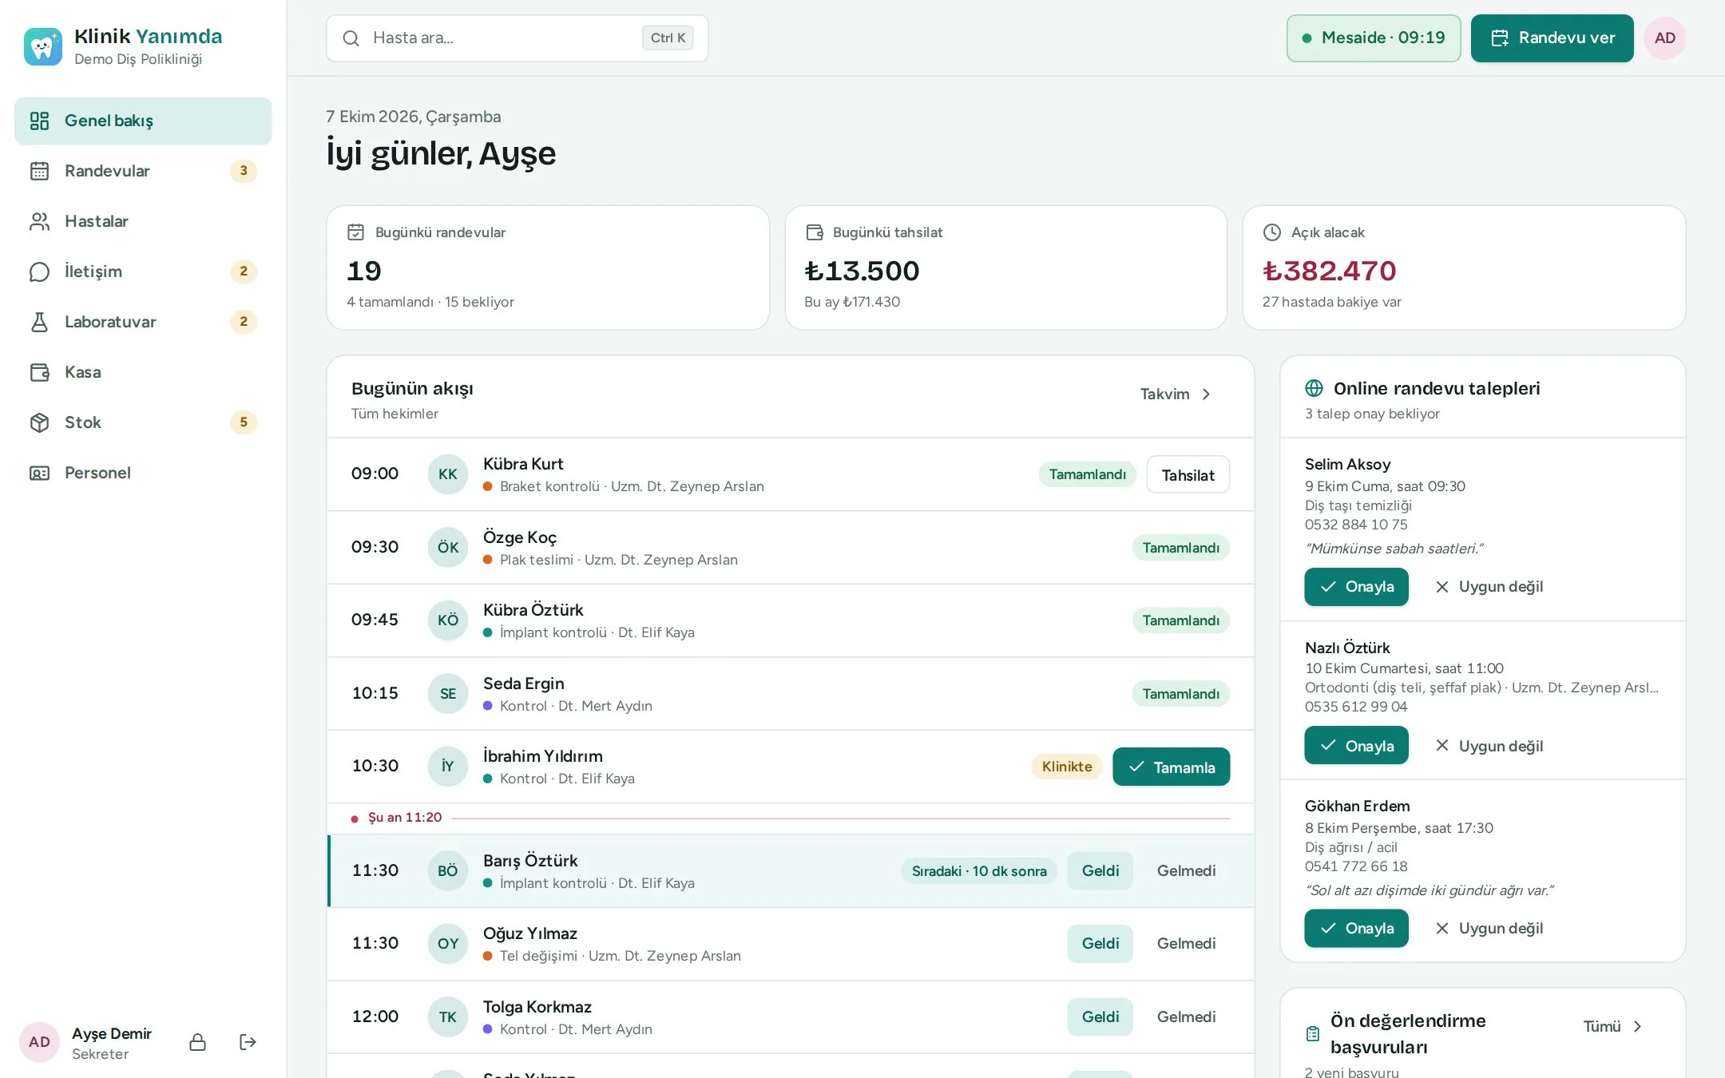
Task: Approve Selim Aksoy's request with Onayla
Action: [x=1356, y=587]
